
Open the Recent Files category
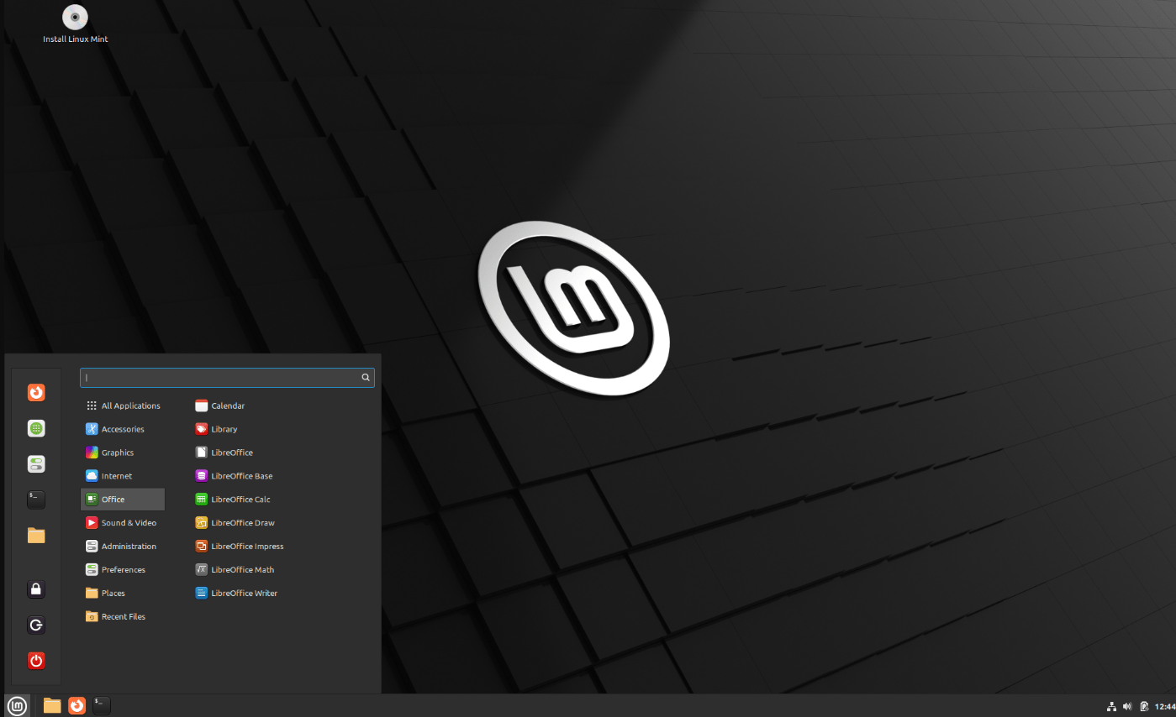point(123,617)
